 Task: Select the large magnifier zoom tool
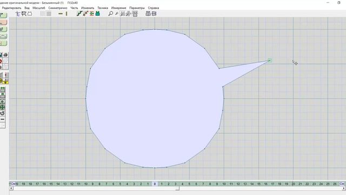(x=110, y=14)
